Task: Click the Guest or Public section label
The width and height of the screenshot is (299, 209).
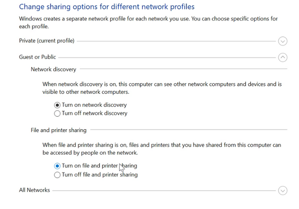Action: click(37, 57)
